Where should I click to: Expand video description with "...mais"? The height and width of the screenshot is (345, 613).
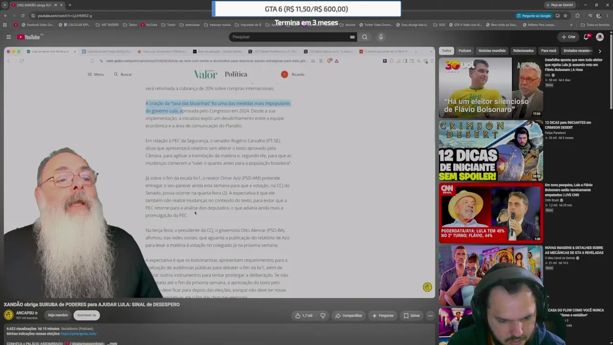tap(113, 343)
